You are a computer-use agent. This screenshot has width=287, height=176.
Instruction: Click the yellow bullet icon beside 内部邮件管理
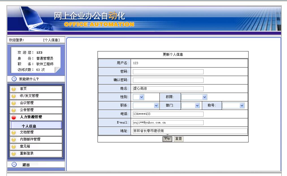coord(13,140)
